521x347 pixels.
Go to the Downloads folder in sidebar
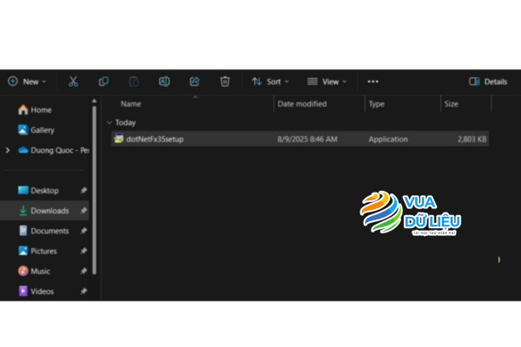(x=49, y=211)
